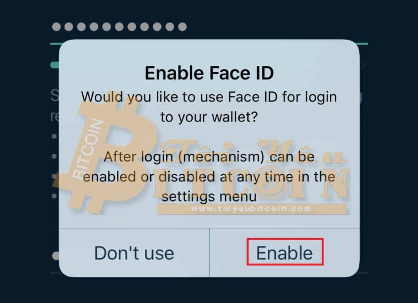Click the partially hidden S text behind dialog
418x303 pixels.
(54, 95)
